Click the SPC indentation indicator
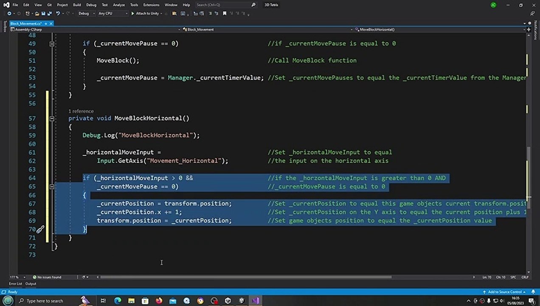Image resolution: width=540 pixels, height=306 pixels. [513, 277]
